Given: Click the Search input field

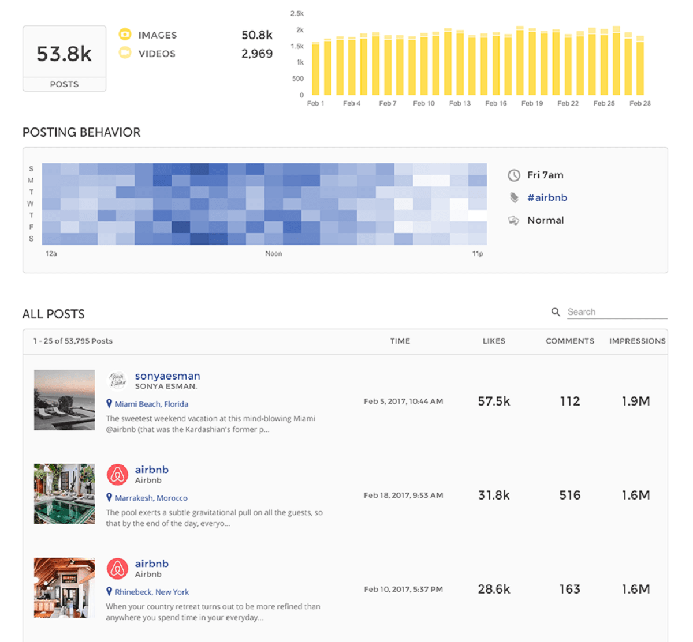Looking at the screenshot, I should [616, 312].
